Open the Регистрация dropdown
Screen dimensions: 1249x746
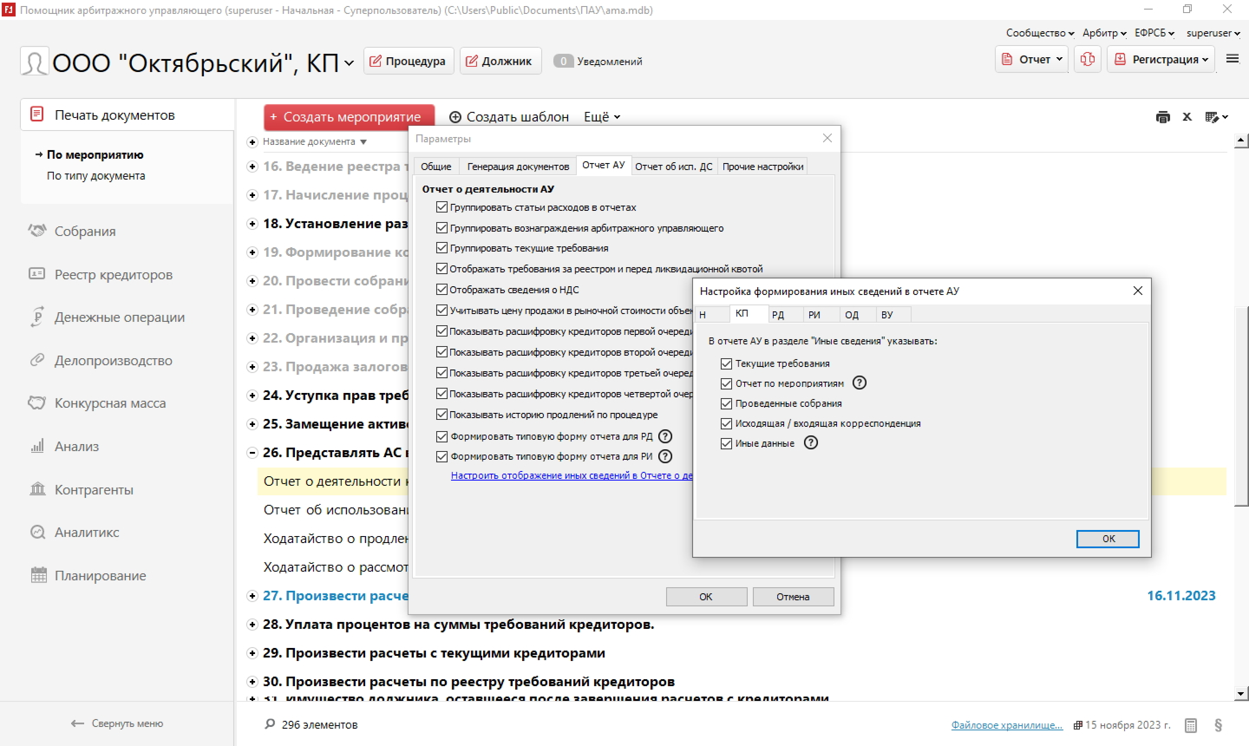pyautogui.click(x=1161, y=60)
